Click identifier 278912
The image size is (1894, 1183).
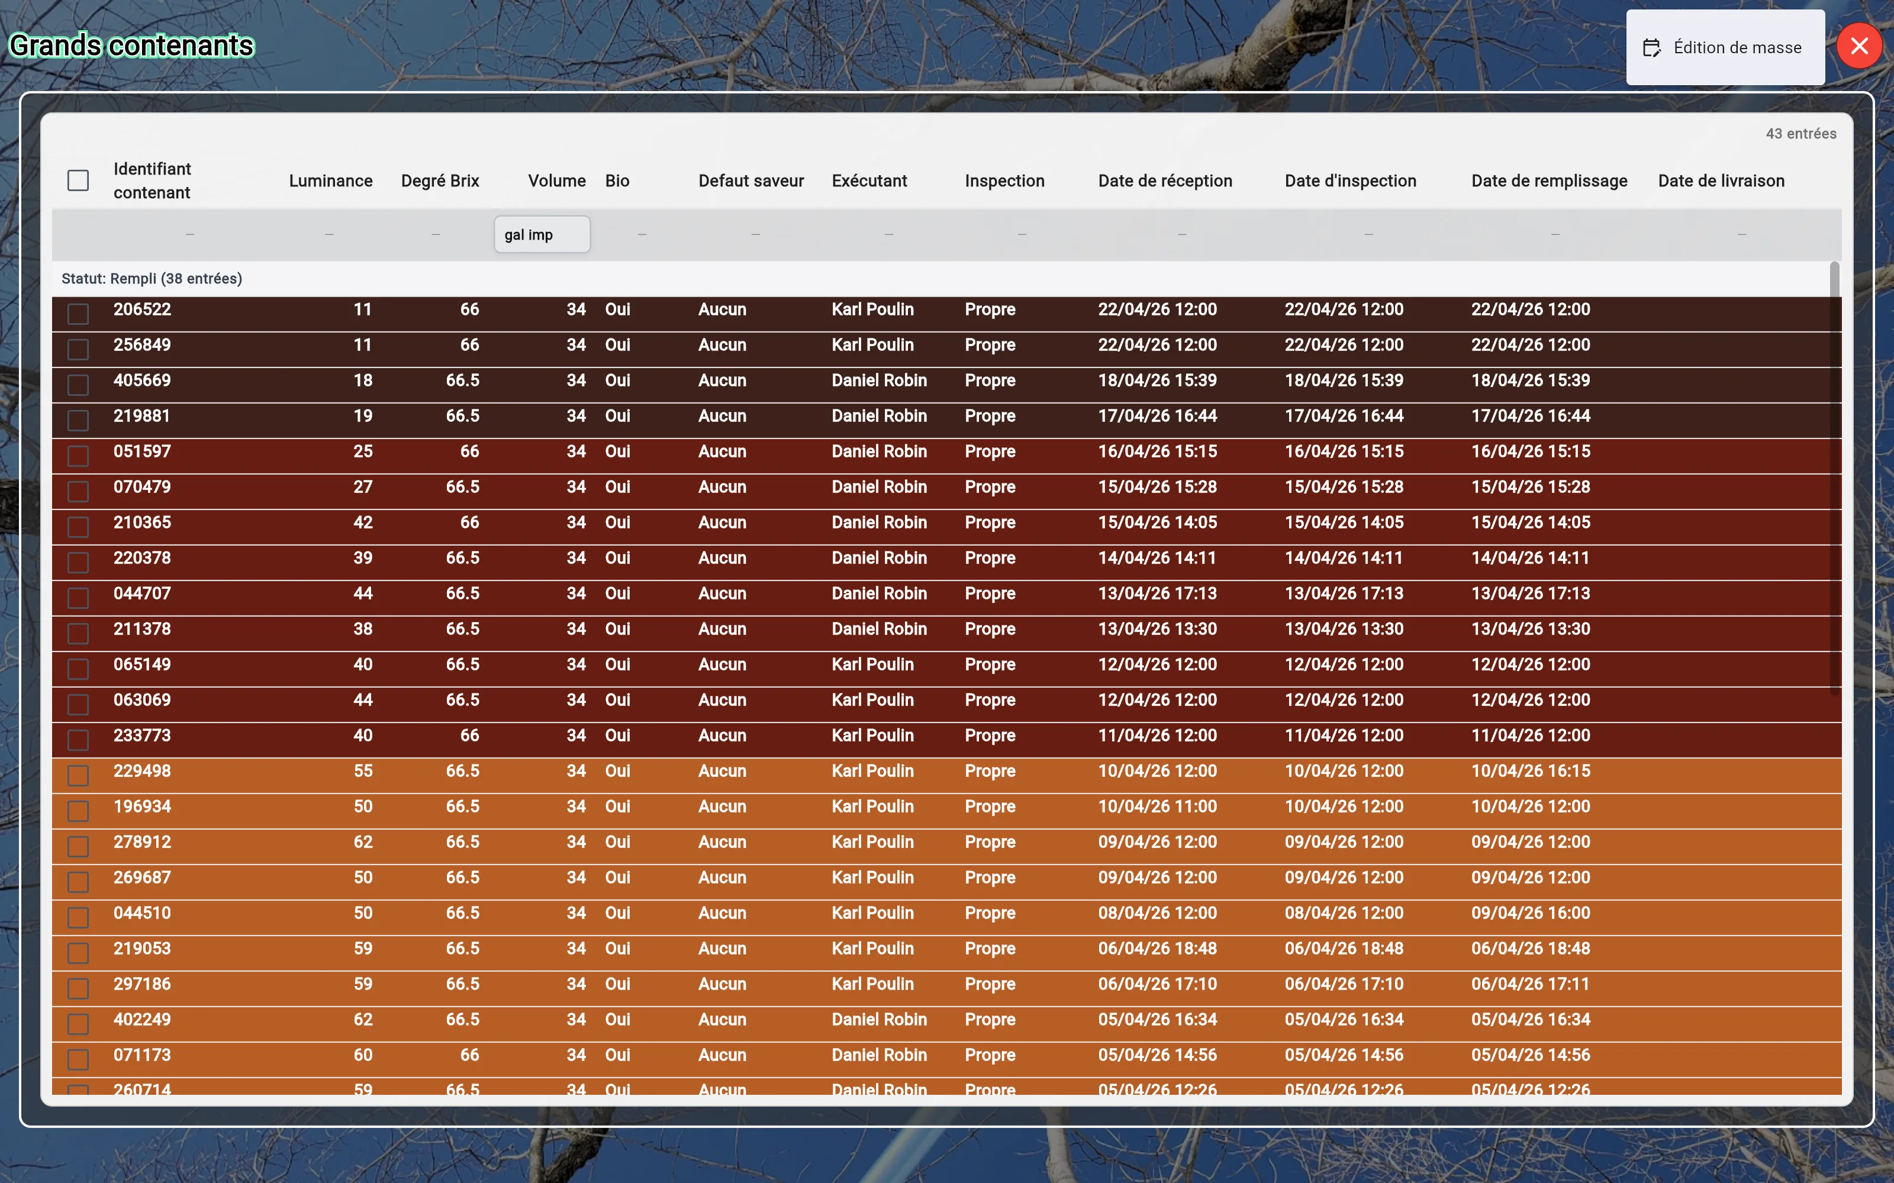coord(141,842)
